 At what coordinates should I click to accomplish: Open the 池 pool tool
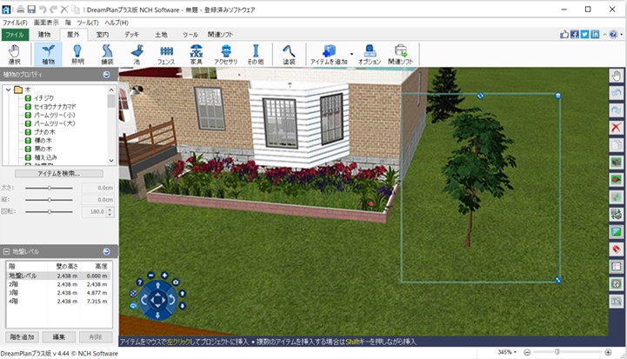point(137,55)
